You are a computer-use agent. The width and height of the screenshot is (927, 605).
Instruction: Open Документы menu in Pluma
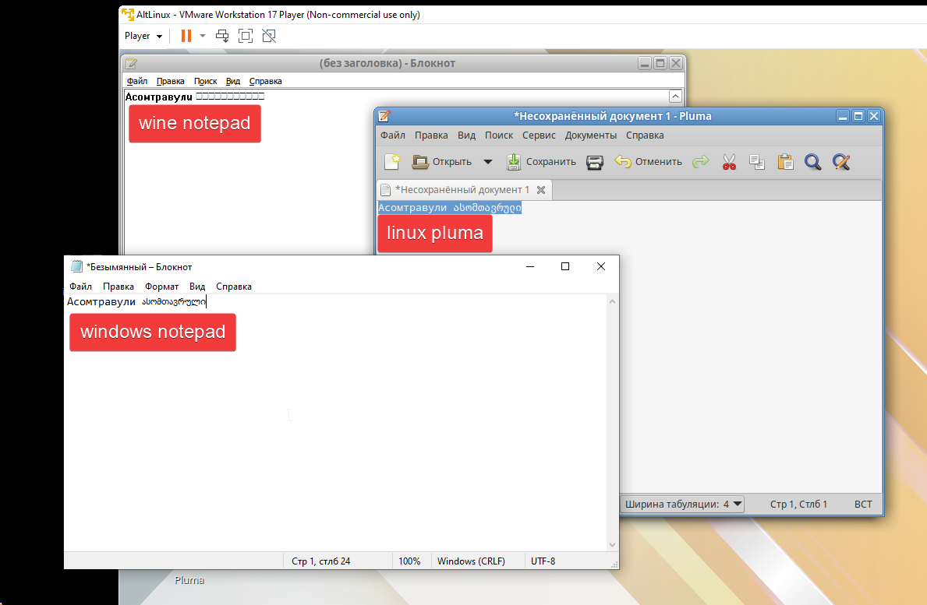(591, 135)
